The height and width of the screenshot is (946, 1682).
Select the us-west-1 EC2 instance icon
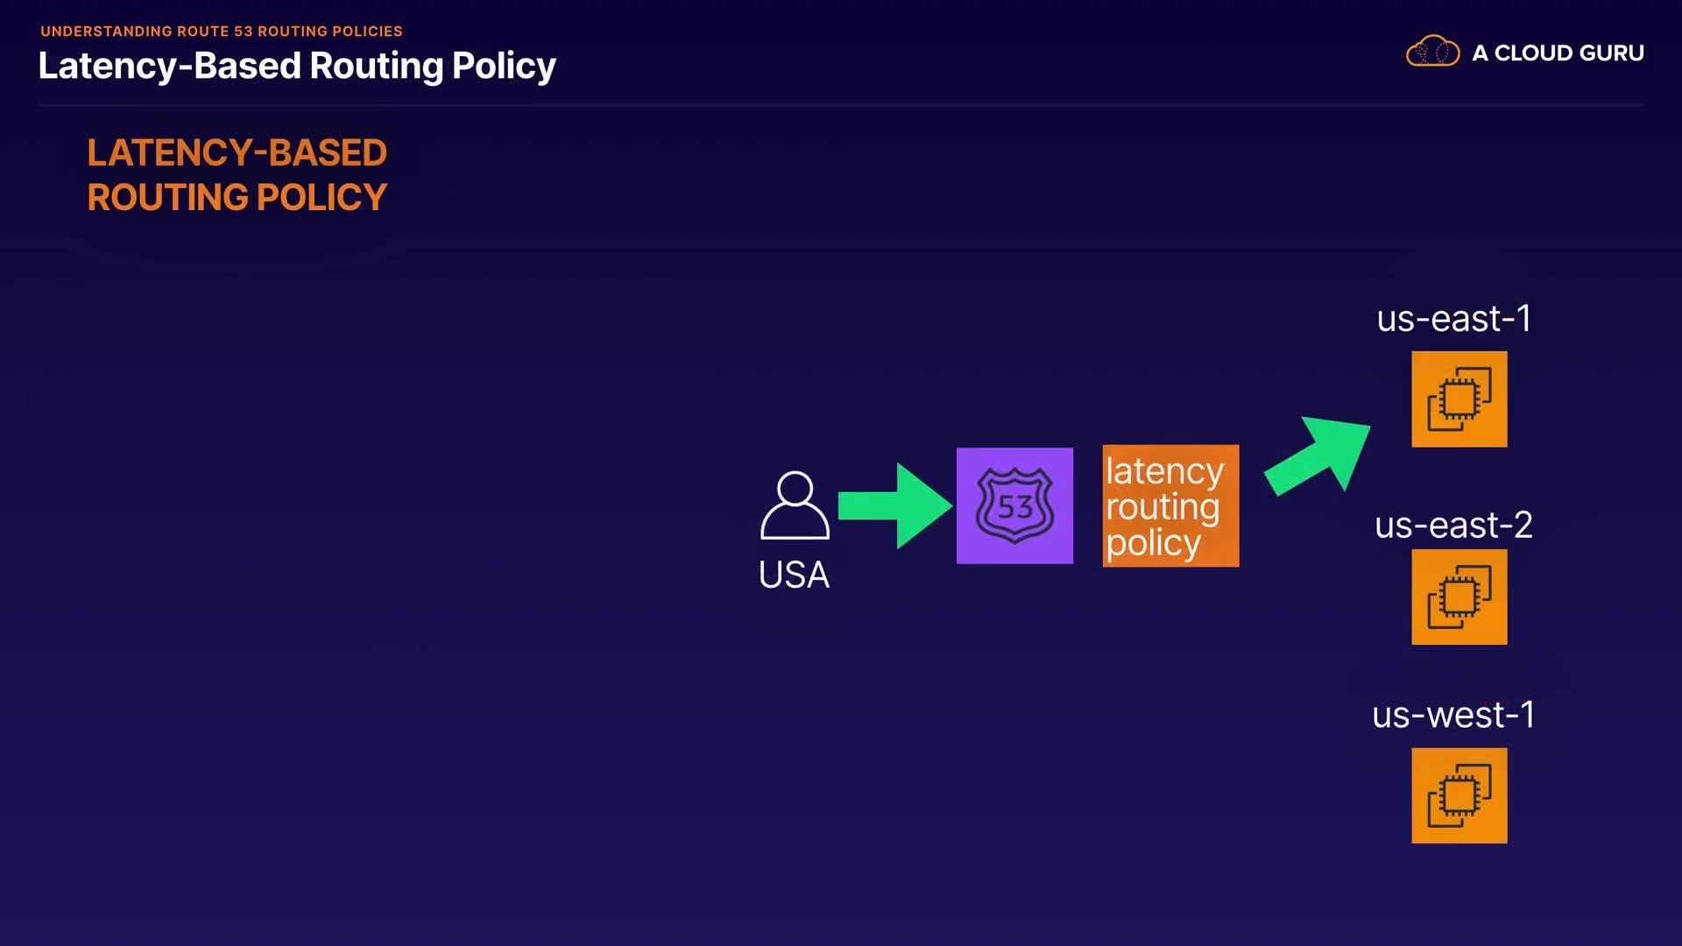pos(1459,795)
